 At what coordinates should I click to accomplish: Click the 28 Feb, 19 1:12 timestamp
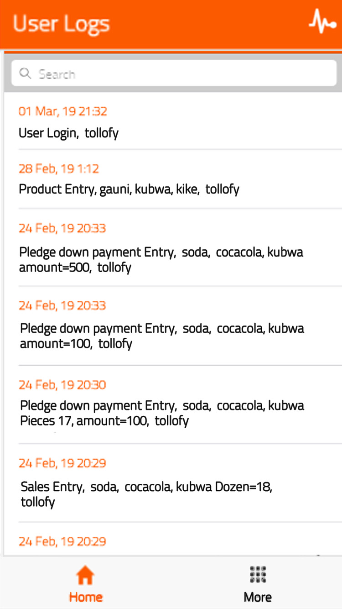point(59,169)
